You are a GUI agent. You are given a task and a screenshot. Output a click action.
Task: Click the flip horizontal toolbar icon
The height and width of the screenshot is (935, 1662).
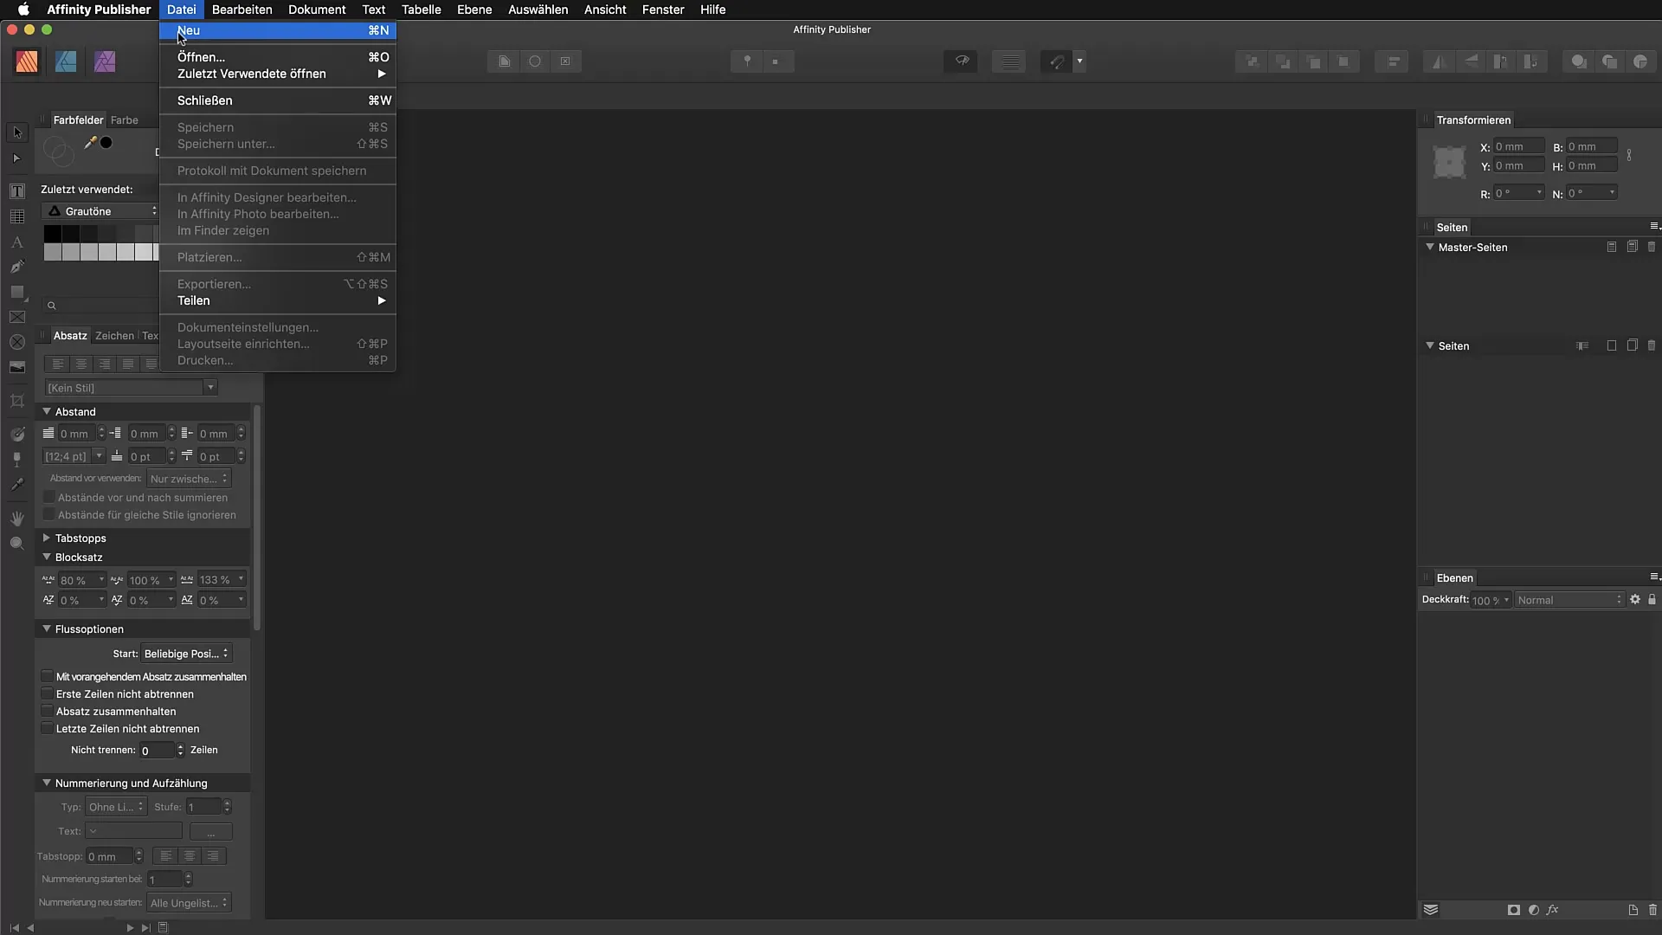(1440, 61)
